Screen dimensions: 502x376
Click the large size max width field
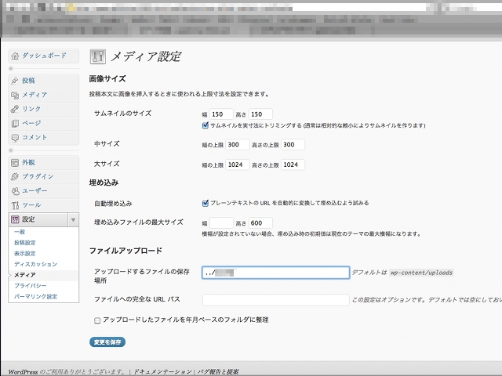(238, 164)
